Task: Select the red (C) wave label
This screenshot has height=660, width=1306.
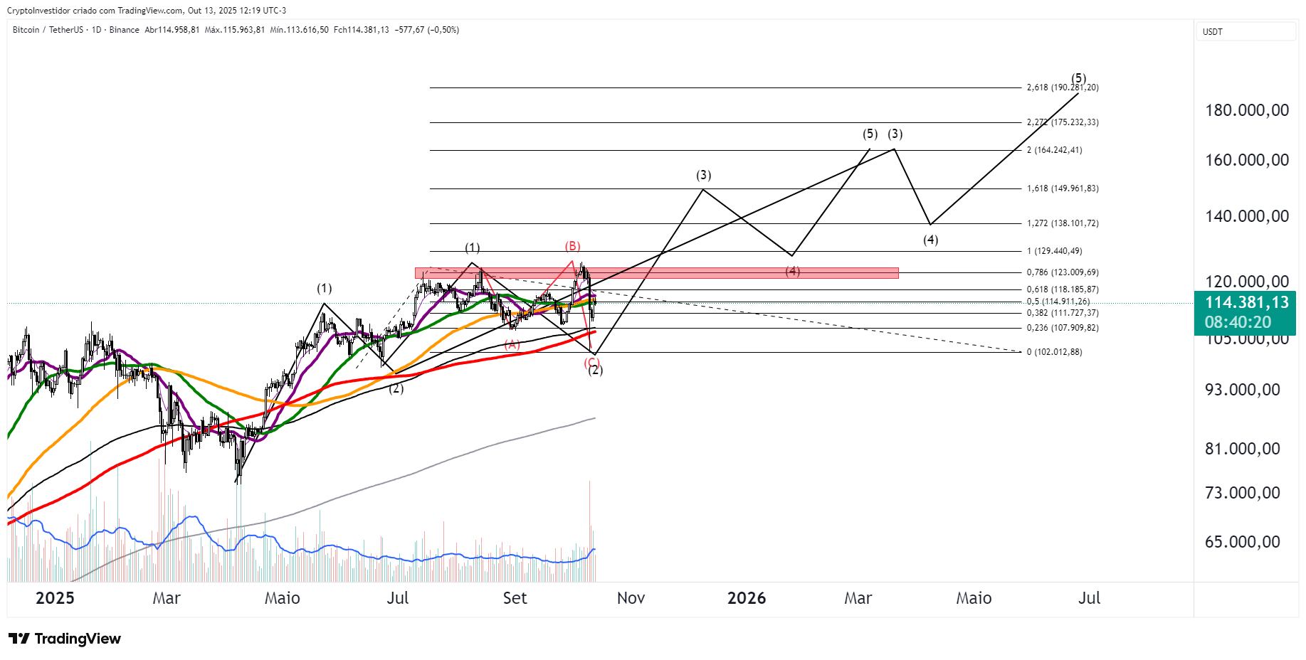Action: pos(591,362)
